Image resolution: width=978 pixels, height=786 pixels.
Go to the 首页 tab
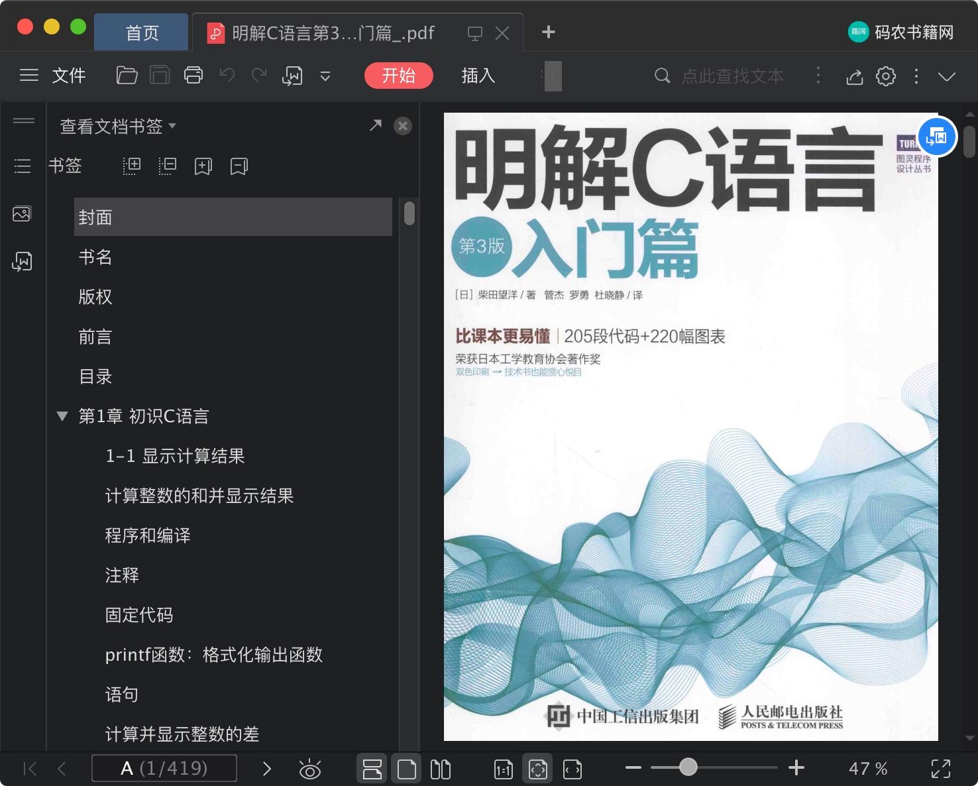pos(141,32)
